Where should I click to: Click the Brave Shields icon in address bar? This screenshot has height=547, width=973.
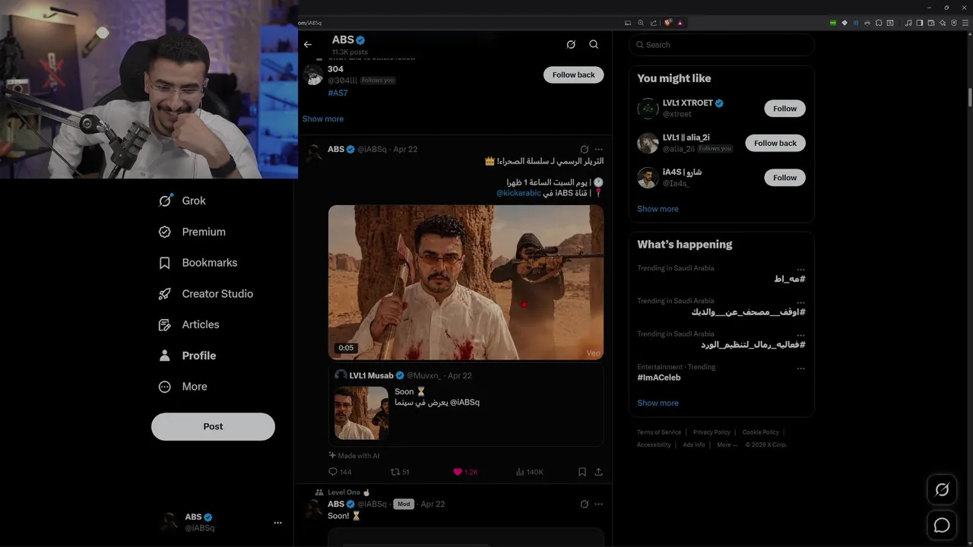[667, 23]
